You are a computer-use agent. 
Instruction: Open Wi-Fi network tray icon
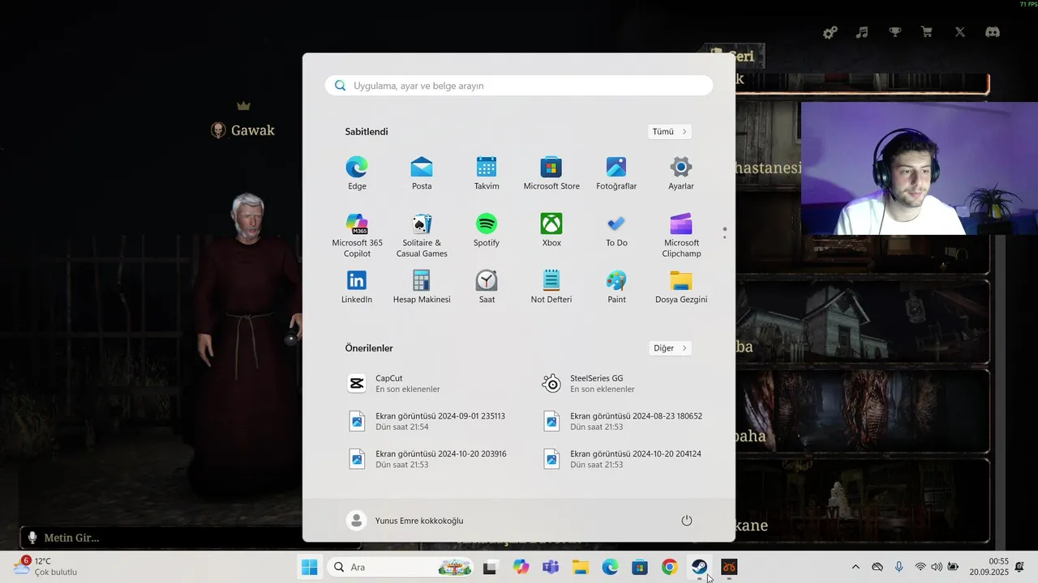point(920,567)
